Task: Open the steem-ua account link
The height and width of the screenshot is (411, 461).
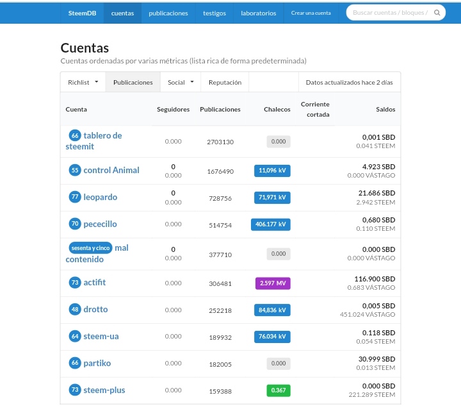Action: coord(101,336)
